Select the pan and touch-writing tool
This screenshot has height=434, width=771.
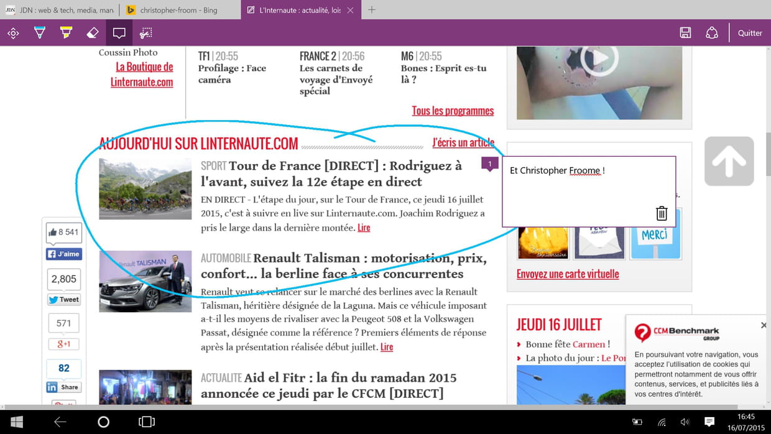tap(13, 33)
